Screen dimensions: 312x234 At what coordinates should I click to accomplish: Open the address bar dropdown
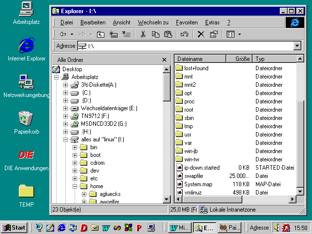(x=297, y=46)
